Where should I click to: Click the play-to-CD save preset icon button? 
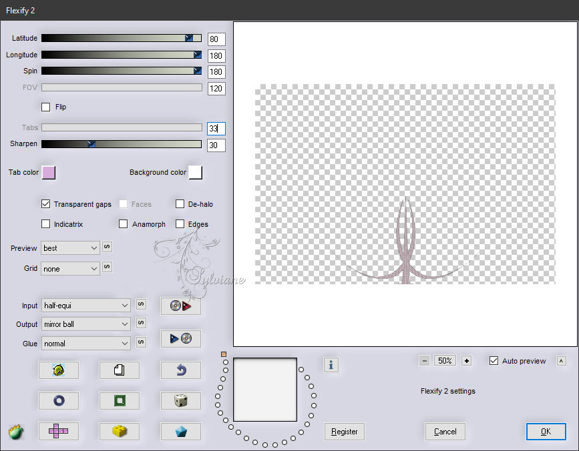[180, 338]
